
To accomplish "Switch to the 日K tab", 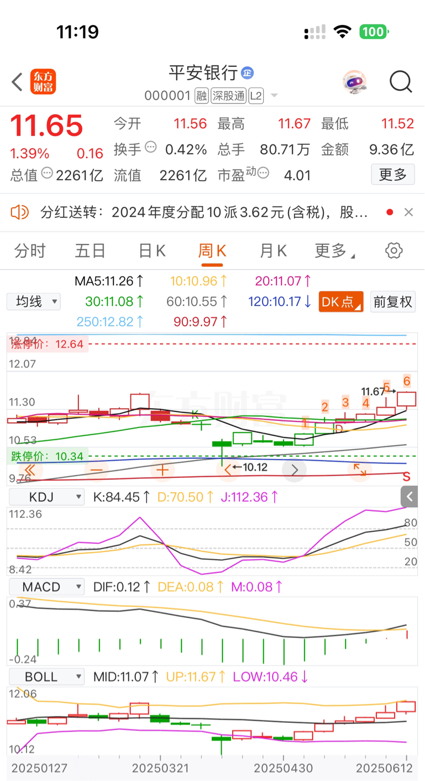I will point(152,251).
